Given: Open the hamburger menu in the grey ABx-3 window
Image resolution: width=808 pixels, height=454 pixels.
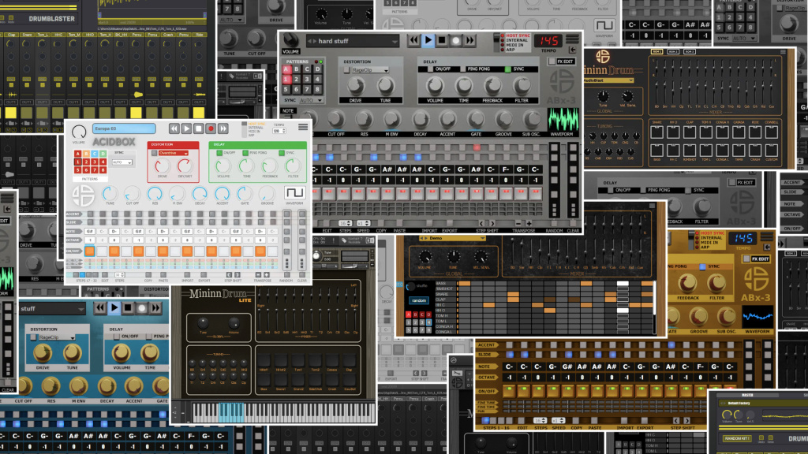Looking at the screenshot, I should point(572,39).
